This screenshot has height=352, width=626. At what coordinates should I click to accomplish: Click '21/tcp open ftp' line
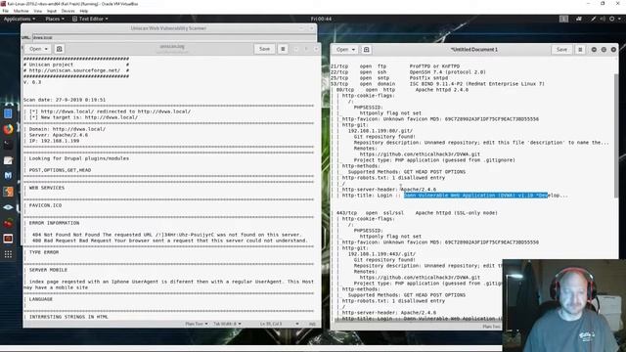395,66
